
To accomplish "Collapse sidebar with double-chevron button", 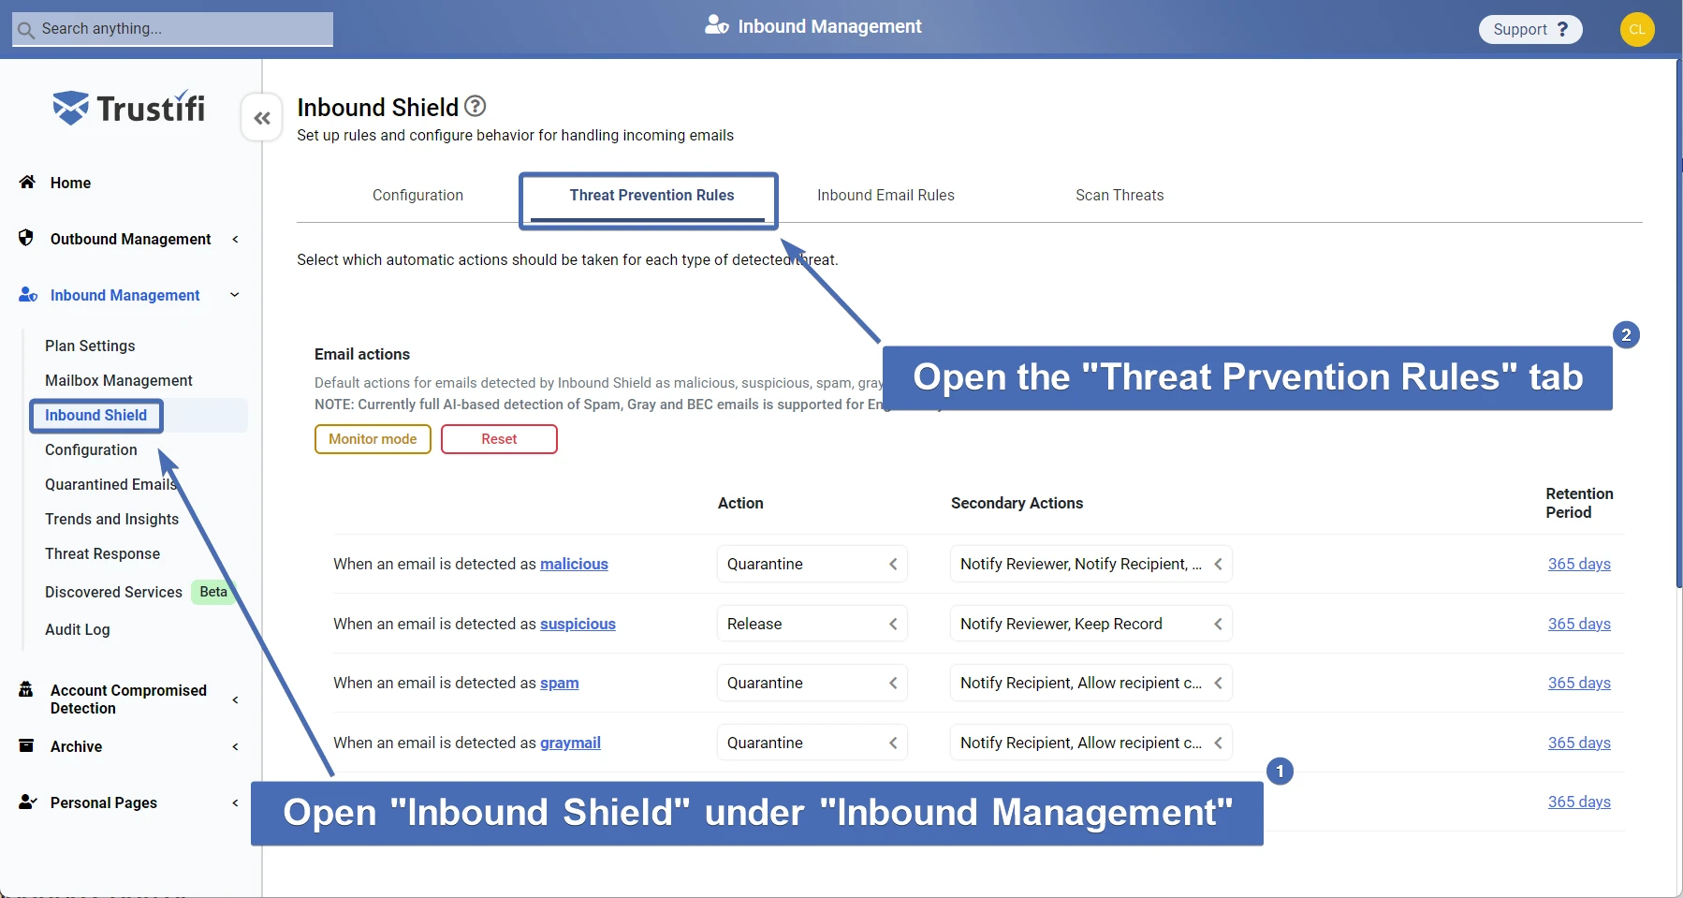I will pyautogui.click(x=262, y=118).
